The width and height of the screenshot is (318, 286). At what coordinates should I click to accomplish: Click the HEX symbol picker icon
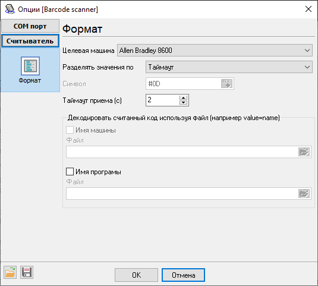[226, 84]
